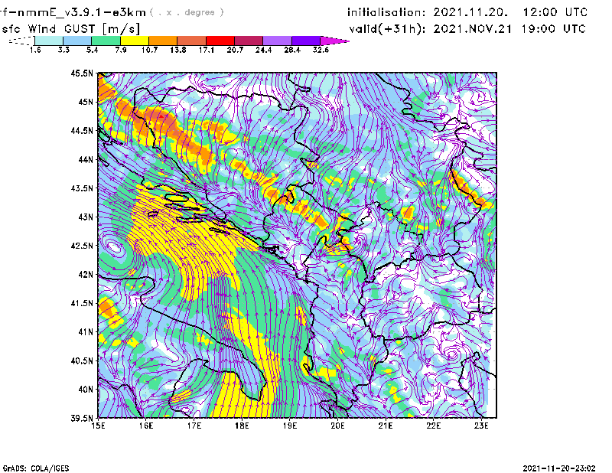Click the 39.5N latitude label
612x473 pixels.
coord(82,418)
